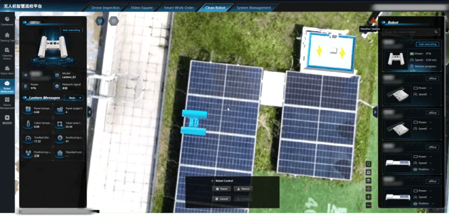
Task: Switch to the Smart Work Order tab
Action: [179, 7]
